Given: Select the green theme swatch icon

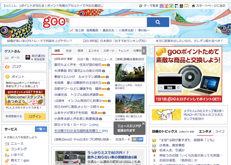Looking at the screenshot, I should click(171, 6).
